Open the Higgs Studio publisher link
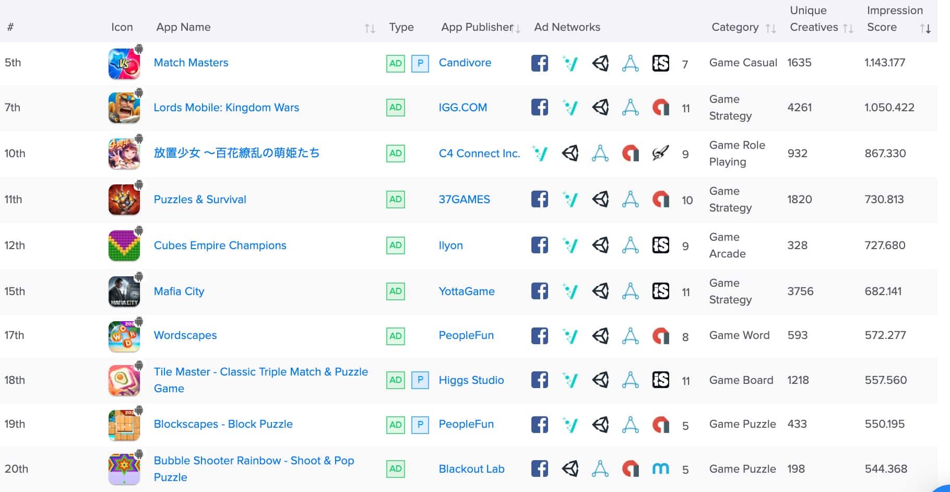The height and width of the screenshot is (492, 950). pos(471,380)
